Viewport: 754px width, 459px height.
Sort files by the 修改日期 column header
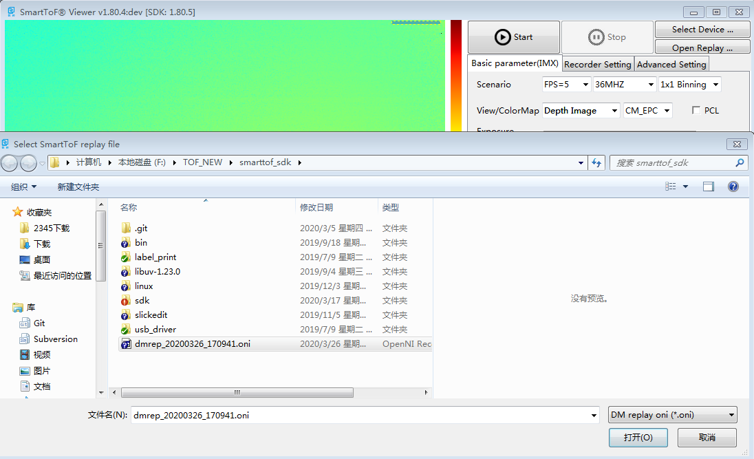click(316, 207)
